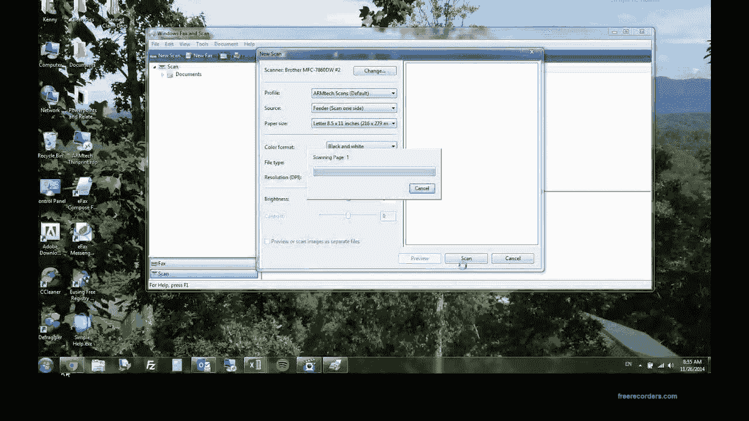This screenshot has height=421, width=749.
Task: Select Documents in the Scan tree
Action: pyautogui.click(x=188, y=74)
